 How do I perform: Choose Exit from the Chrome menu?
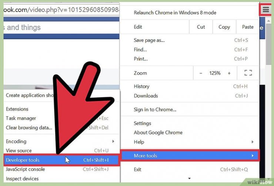(190, 169)
